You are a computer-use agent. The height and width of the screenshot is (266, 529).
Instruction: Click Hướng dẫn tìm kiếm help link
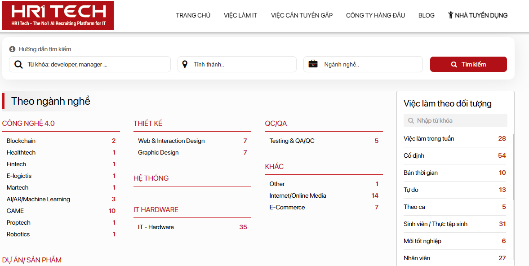point(45,49)
